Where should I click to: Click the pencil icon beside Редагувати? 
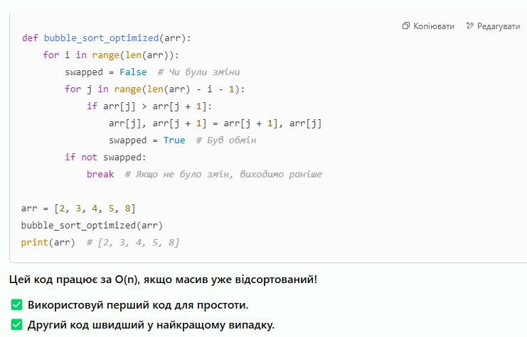(470, 26)
